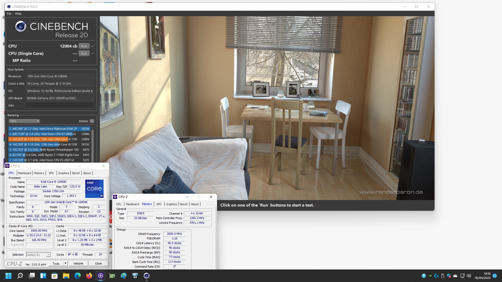Click the Validate button in CPU-Z

78,263
